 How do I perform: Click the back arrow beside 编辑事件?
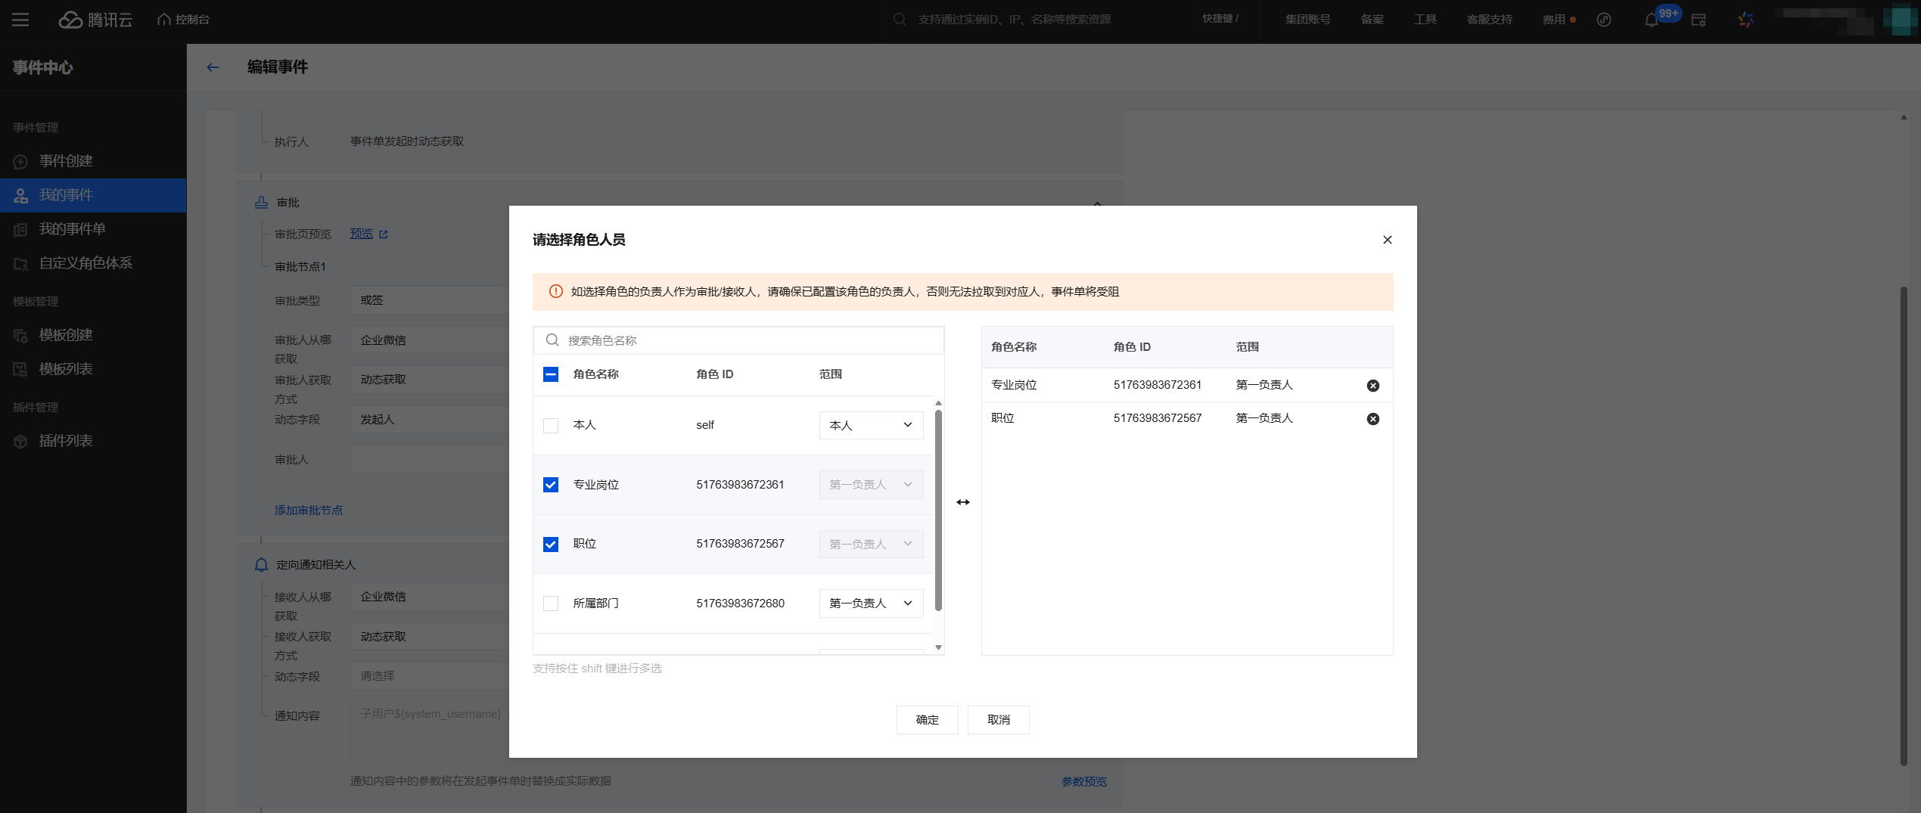tap(213, 67)
